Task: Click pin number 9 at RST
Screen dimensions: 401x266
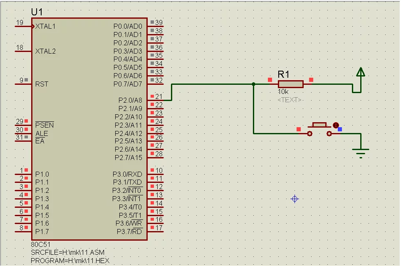Action: 22,80
